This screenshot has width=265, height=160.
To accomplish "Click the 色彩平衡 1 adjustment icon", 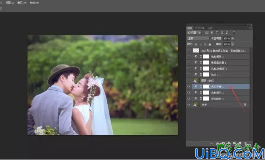I will (196, 87).
